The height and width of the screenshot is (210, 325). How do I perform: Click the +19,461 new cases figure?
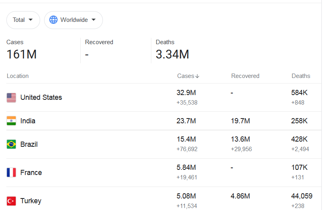tap(187, 177)
